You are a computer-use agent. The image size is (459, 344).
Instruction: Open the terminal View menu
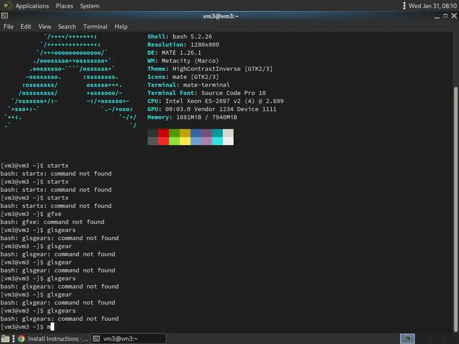pos(45,26)
